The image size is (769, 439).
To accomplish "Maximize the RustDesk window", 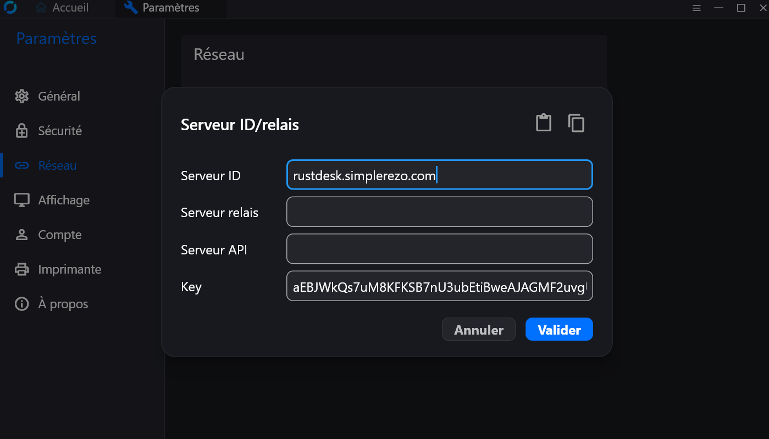I will (x=741, y=8).
